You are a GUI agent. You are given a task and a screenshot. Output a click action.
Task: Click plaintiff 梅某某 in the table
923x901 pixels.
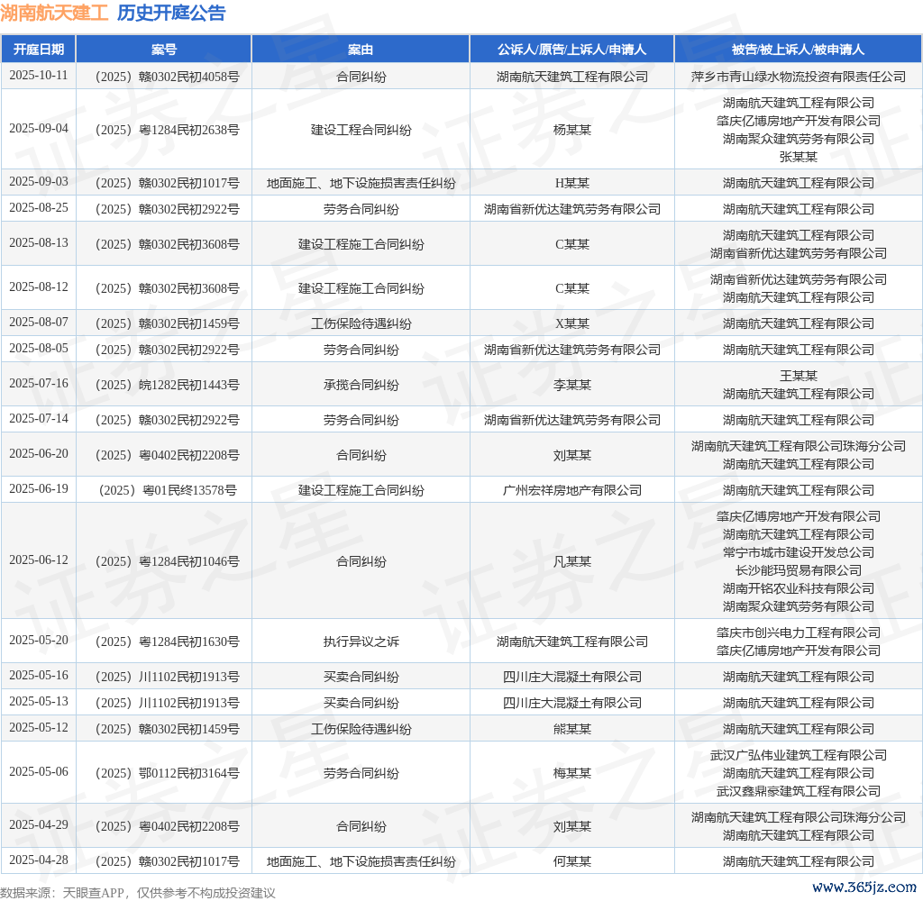(x=571, y=773)
